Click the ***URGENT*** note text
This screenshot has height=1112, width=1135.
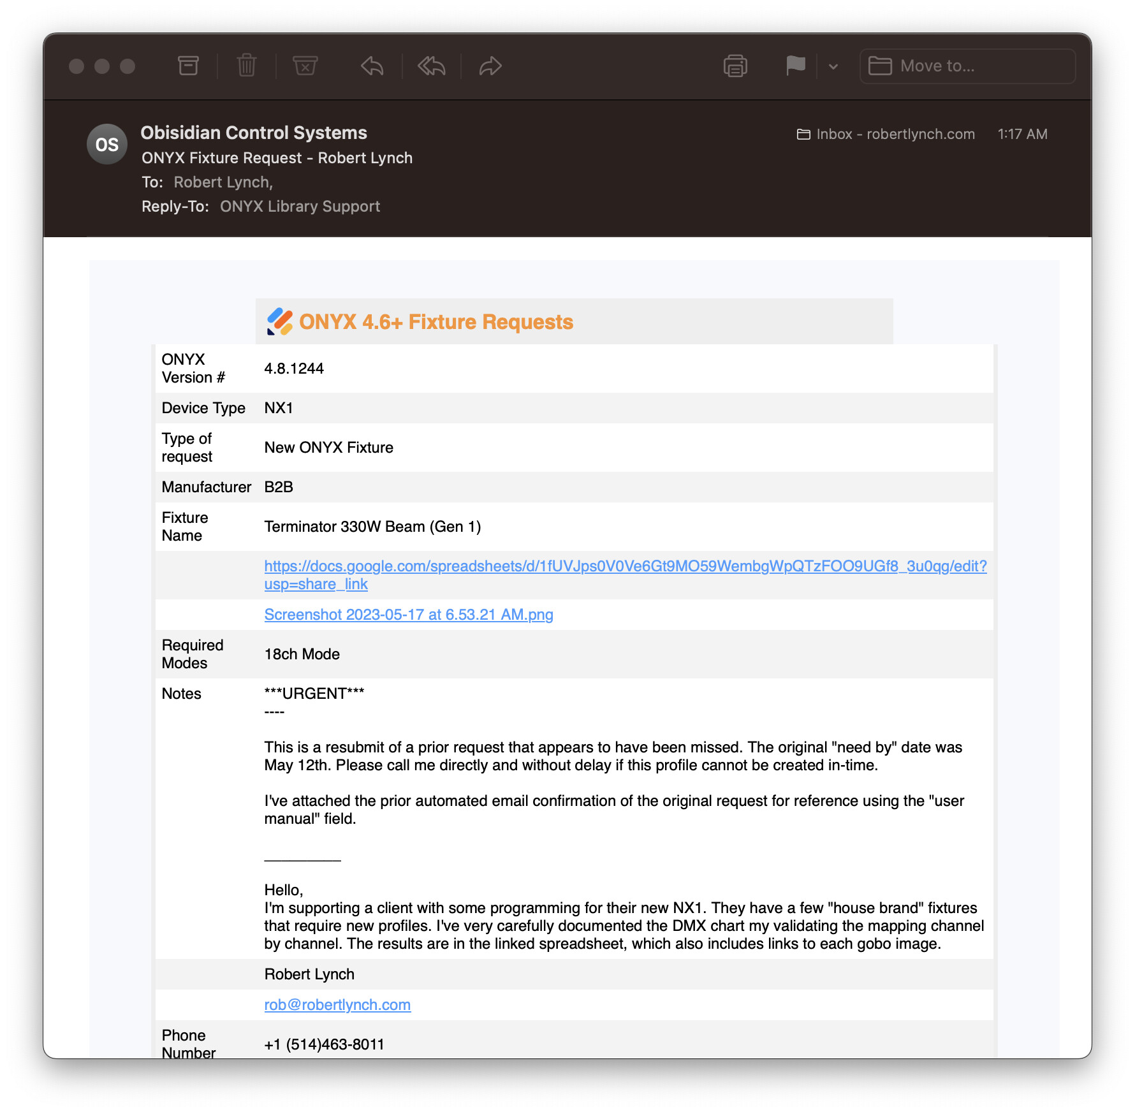click(314, 694)
